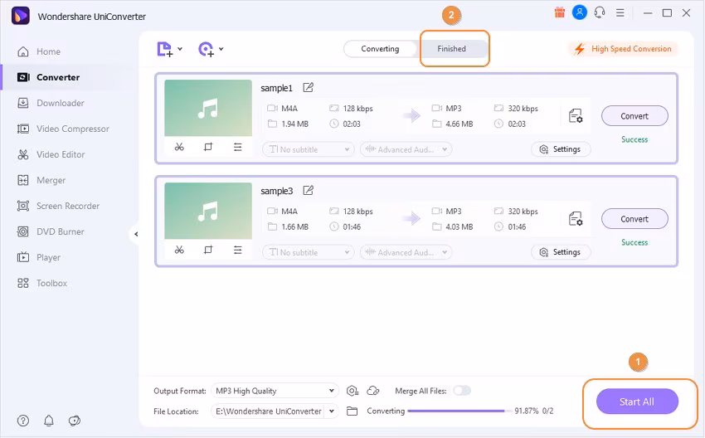
Task: Collapse the sidebar with the arrow handle
Action: (x=136, y=234)
